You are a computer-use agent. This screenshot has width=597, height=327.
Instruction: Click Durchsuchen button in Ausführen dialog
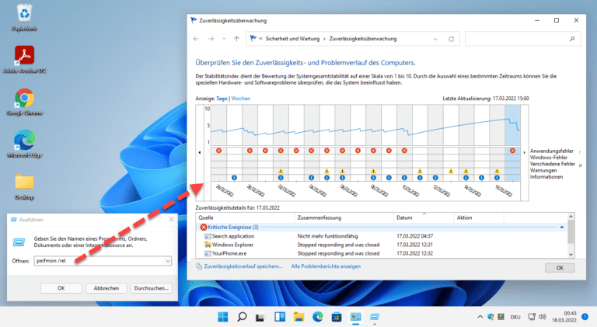[x=151, y=288]
